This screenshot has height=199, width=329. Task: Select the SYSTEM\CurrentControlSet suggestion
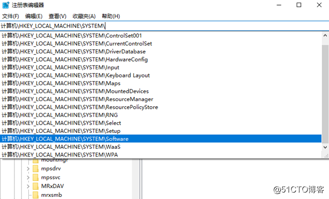tap(161, 44)
